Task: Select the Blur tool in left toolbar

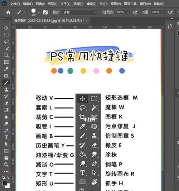Action: tap(6, 117)
